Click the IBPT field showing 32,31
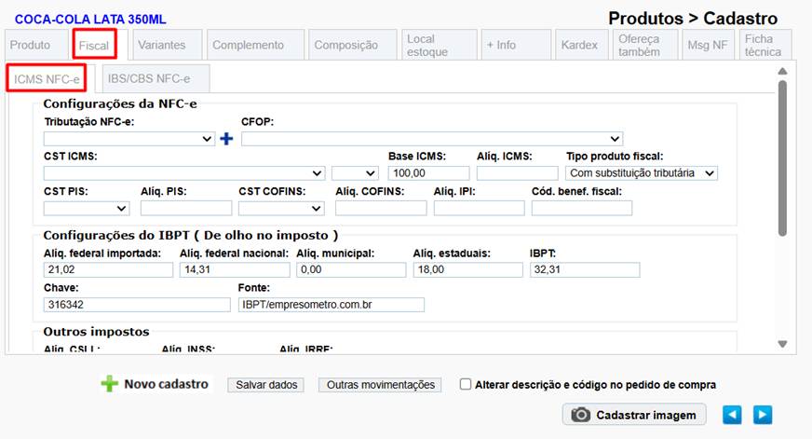 click(x=585, y=269)
